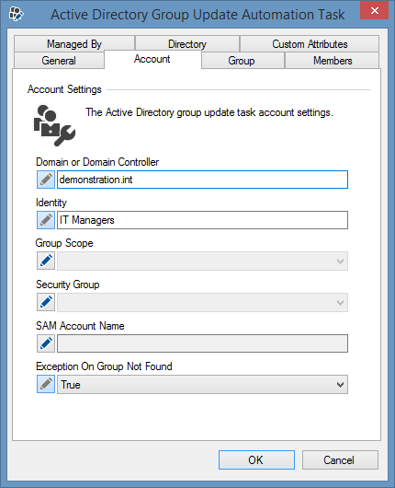The height and width of the screenshot is (488, 395).
Task: Expand Exception On Group Not Found dropdown
Action: 202,384
